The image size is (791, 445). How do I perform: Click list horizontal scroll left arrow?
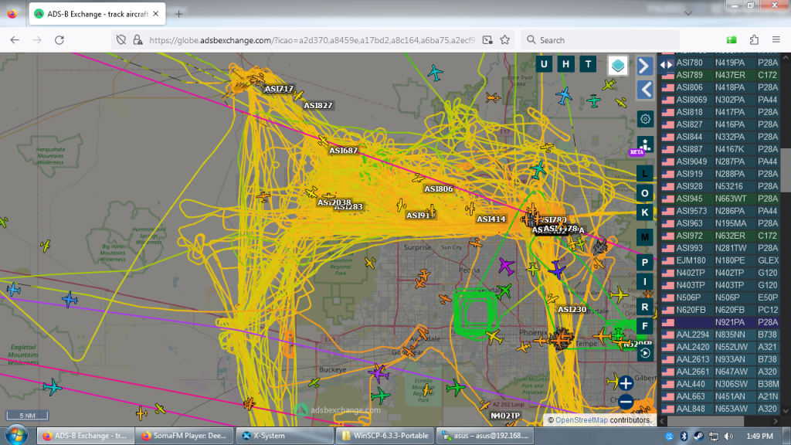(x=662, y=421)
